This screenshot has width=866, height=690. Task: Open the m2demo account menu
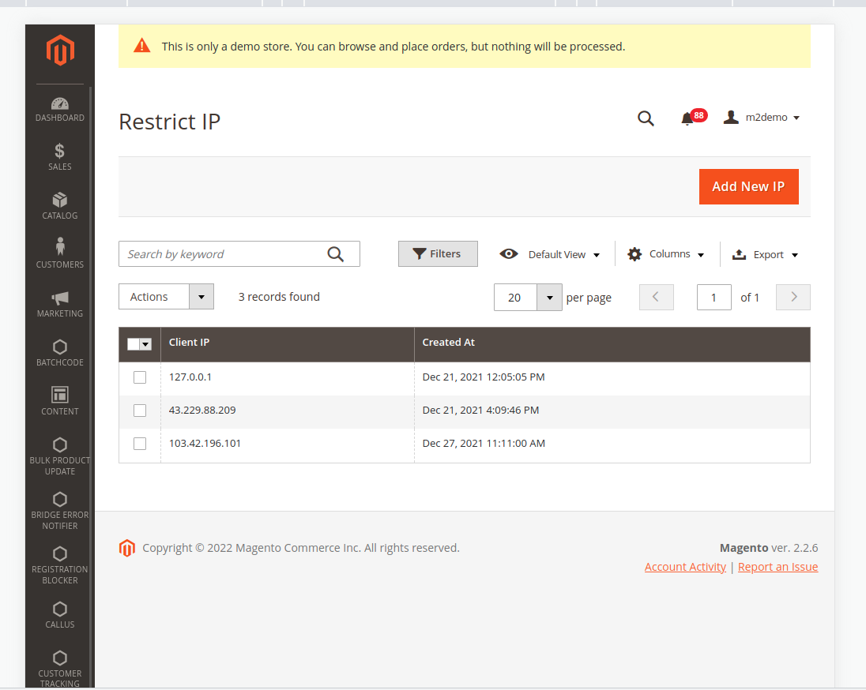point(762,118)
